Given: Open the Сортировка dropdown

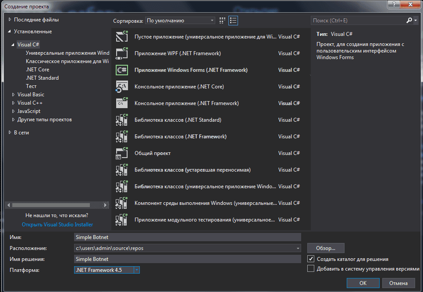Looking at the screenshot, I should tap(180, 21).
